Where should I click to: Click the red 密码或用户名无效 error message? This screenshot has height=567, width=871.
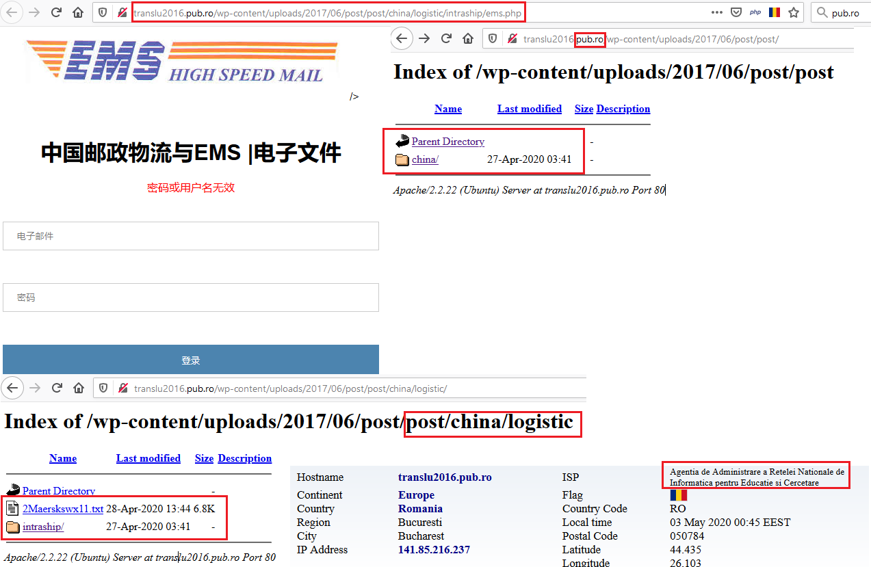point(191,187)
